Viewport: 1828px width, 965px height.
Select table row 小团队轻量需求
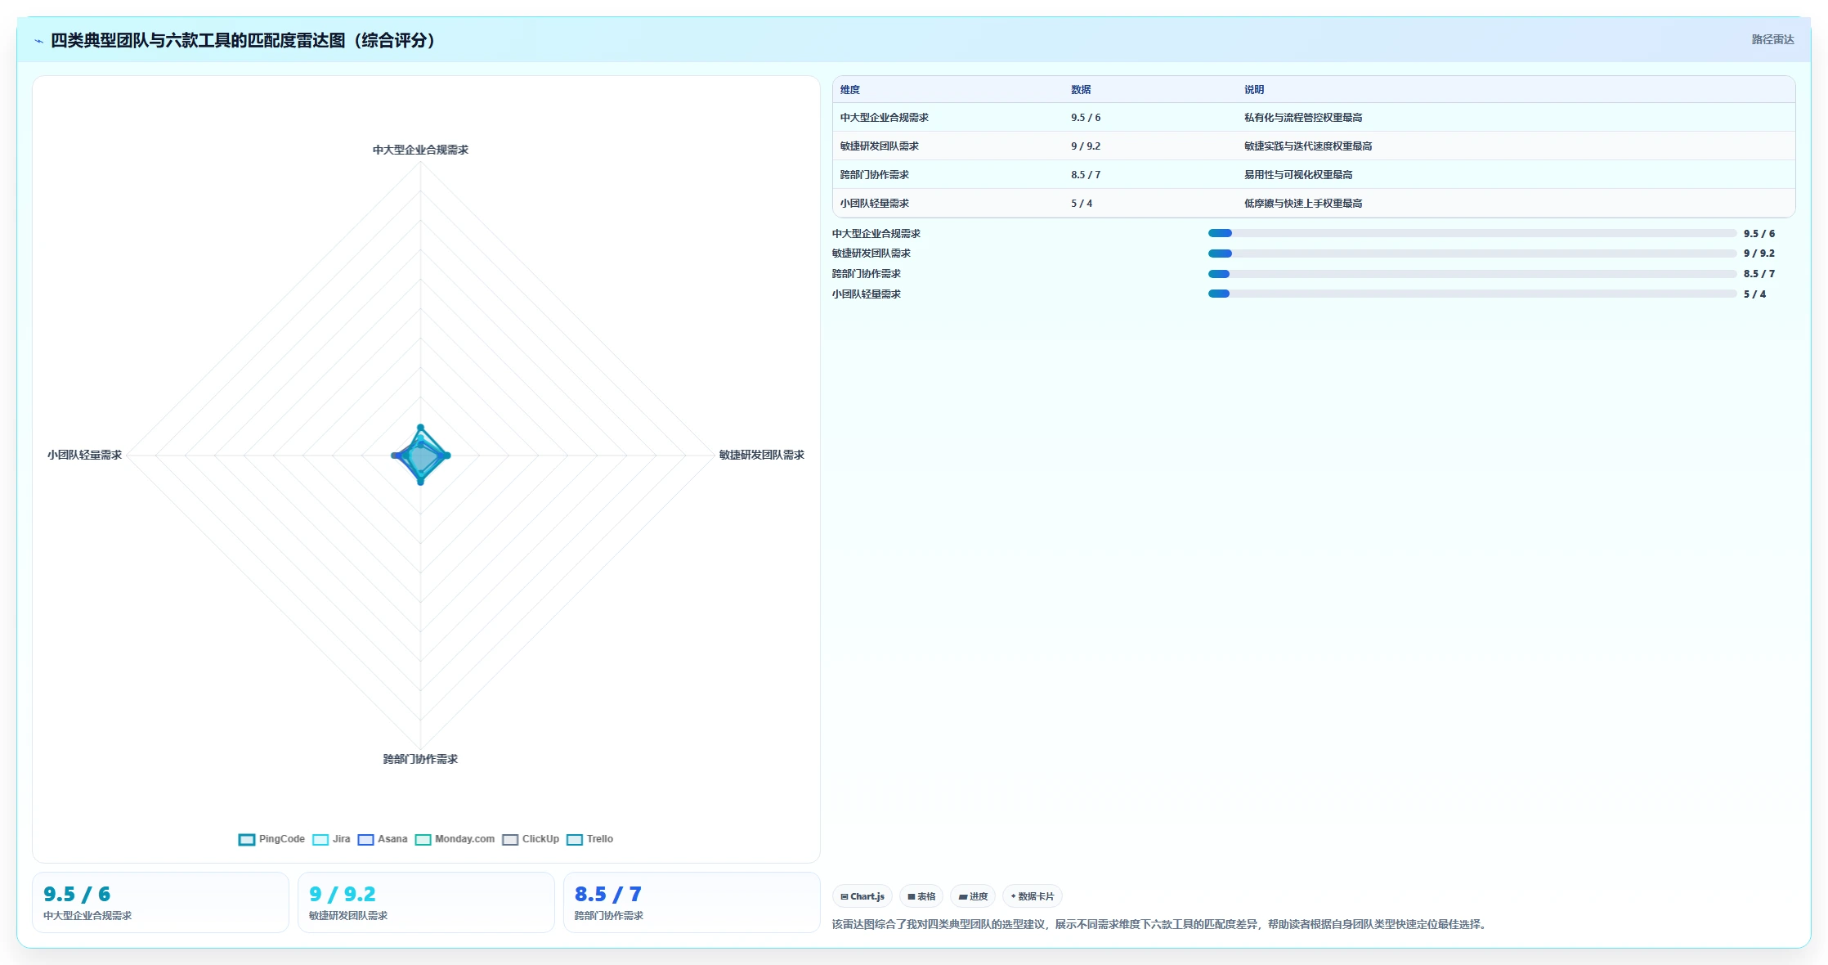tap(1314, 203)
